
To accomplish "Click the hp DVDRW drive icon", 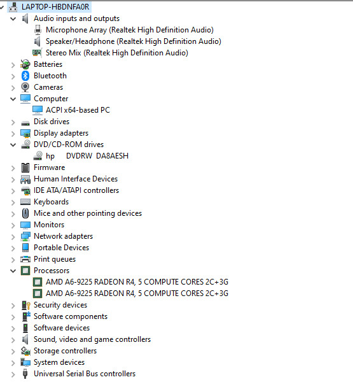I will point(38,156).
